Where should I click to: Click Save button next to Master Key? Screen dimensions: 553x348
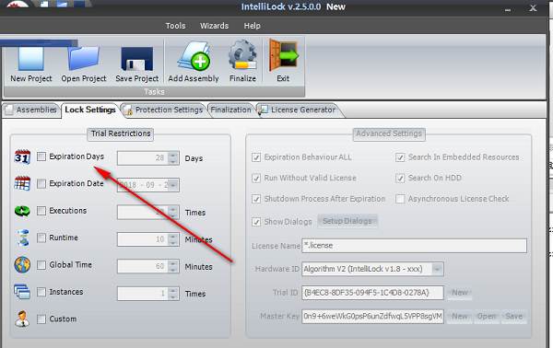(x=514, y=317)
